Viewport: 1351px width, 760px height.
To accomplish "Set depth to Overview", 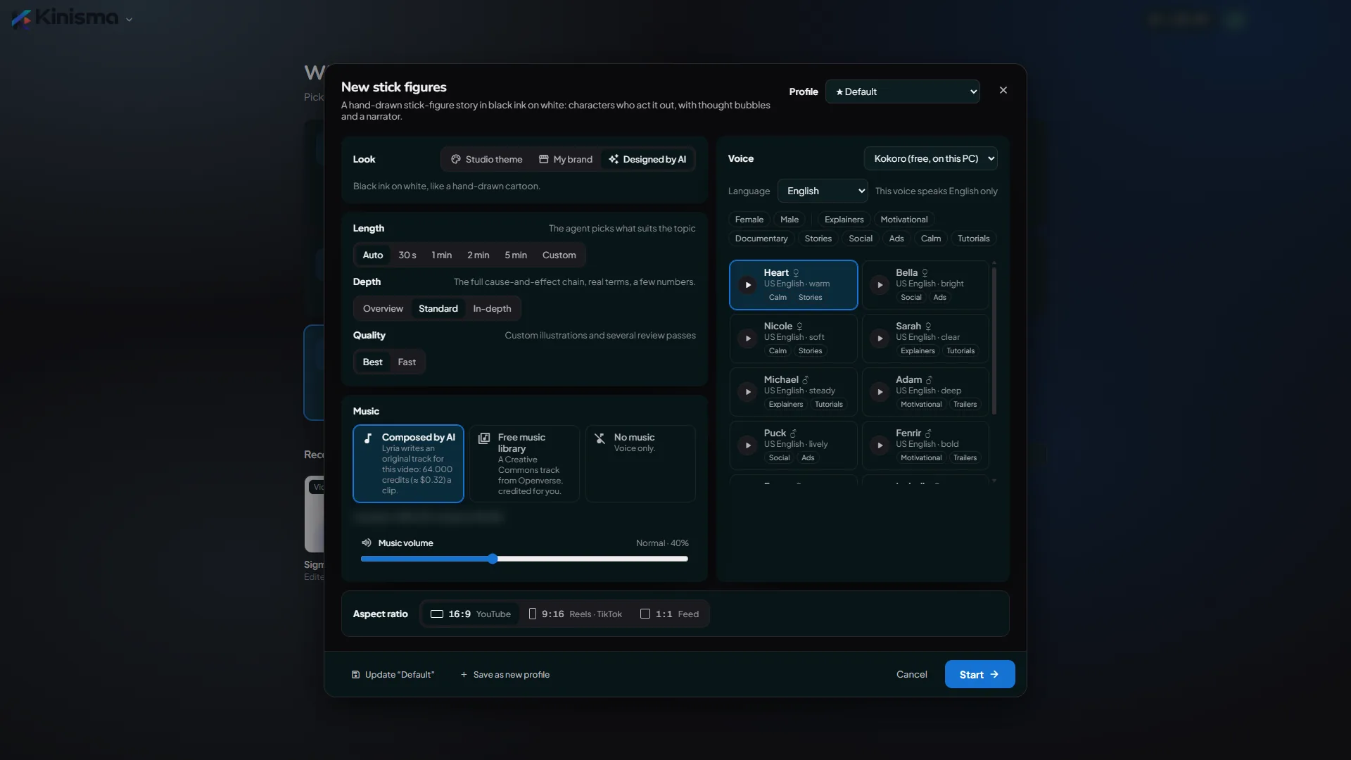I will [383, 309].
